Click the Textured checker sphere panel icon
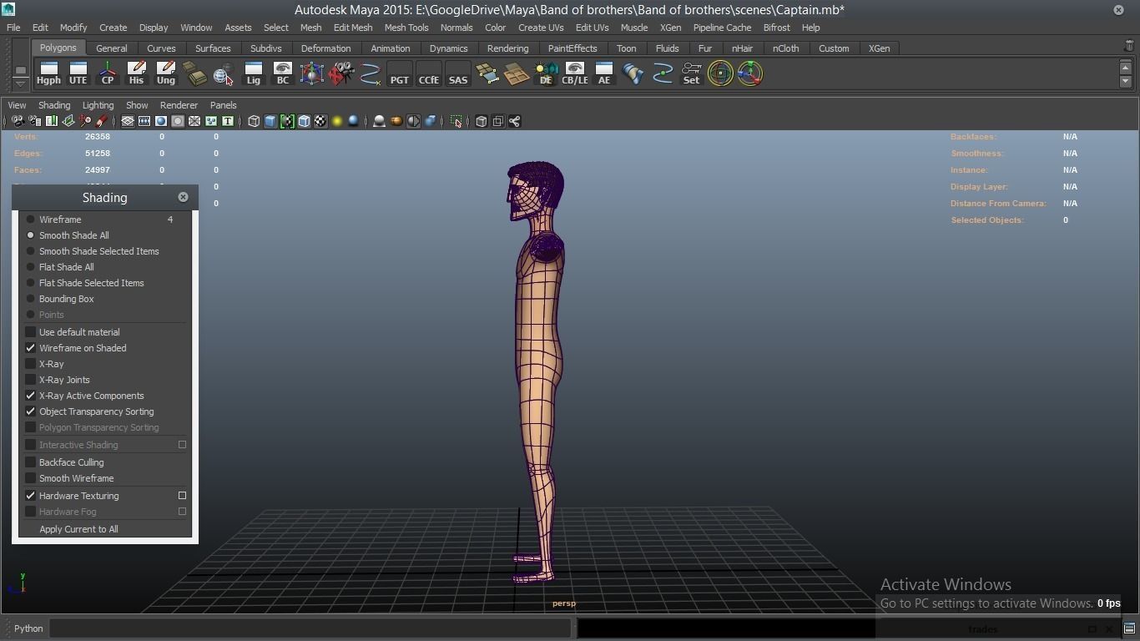Screen dimensions: 1140x641 320,121
